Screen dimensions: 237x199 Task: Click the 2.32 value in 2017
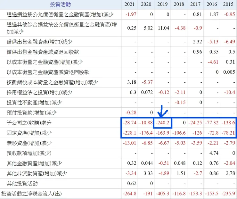point(197,42)
